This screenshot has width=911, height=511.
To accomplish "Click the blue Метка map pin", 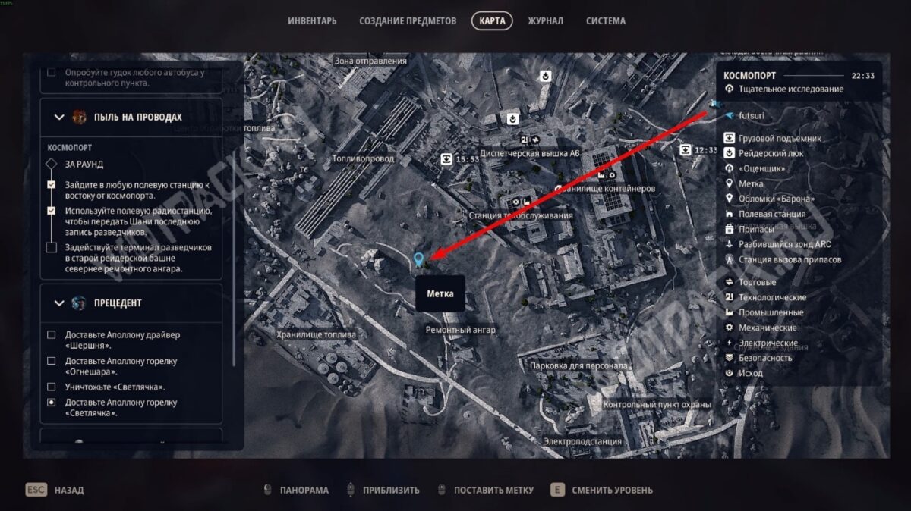I will click(x=418, y=260).
